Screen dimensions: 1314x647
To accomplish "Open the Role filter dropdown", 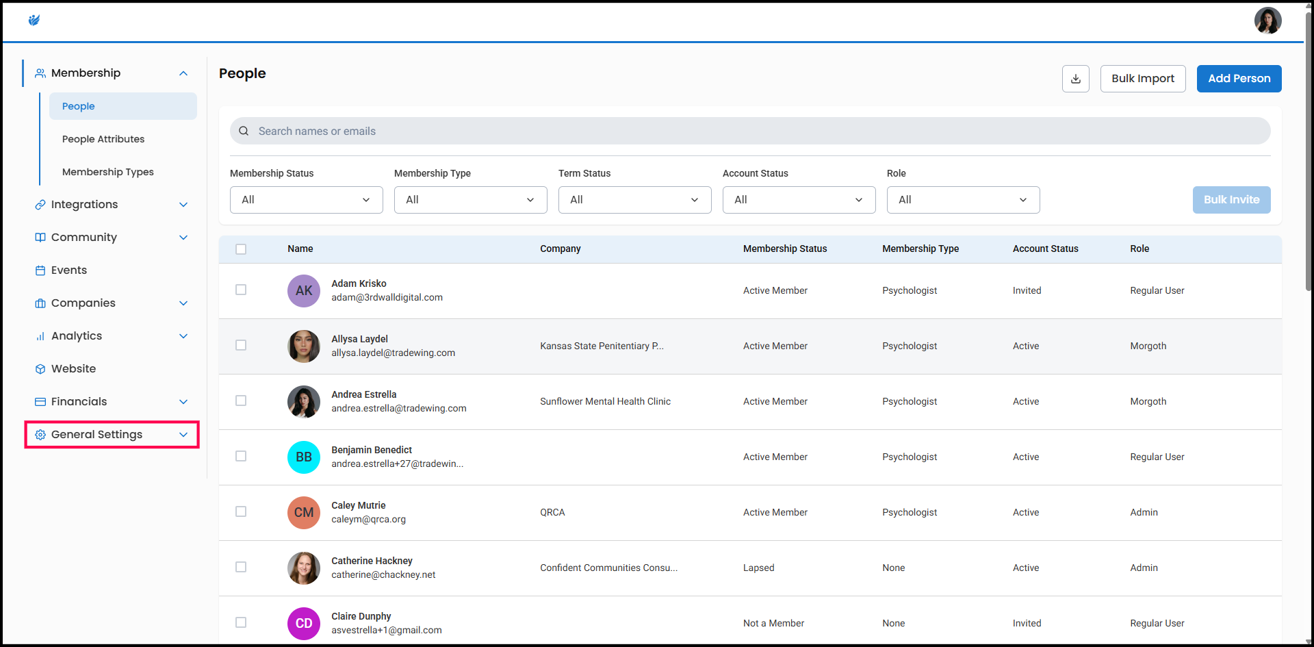I will click(x=963, y=200).
